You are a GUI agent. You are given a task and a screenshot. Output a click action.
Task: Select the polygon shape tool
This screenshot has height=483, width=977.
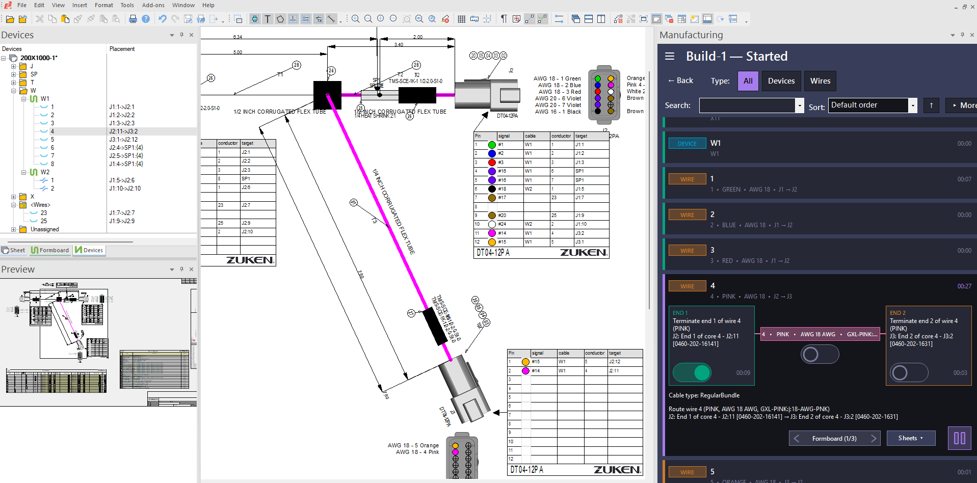point(280,19)
